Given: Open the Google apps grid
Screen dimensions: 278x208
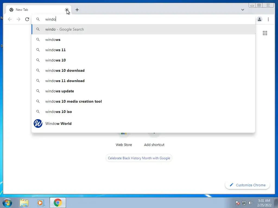Looking at the screenshot, I should click(265, 33).
